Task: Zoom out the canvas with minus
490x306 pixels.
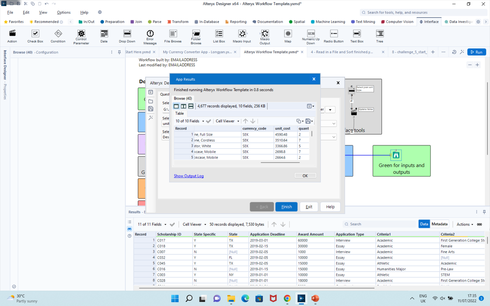Action: pos(470,65)
